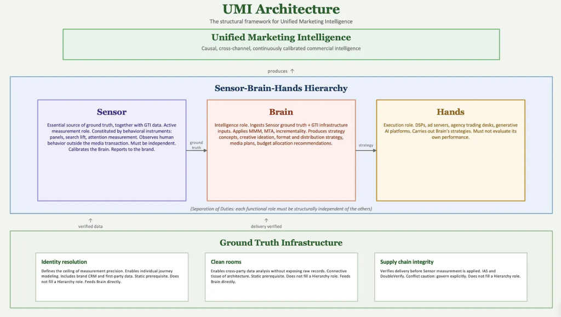This screenshot has width=561, height=317.
Task: Click the 'produces' label
Action: (277, 71)
